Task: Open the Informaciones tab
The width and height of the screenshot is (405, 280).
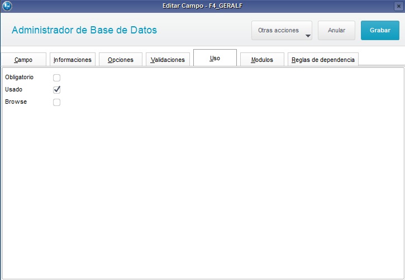Action: (x=73, y=60)
